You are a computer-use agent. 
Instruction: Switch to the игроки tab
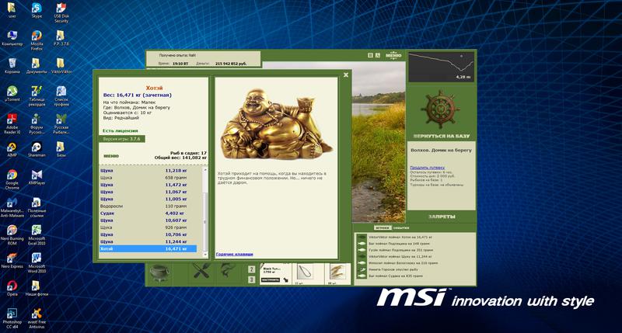click(x=383, y=227)
